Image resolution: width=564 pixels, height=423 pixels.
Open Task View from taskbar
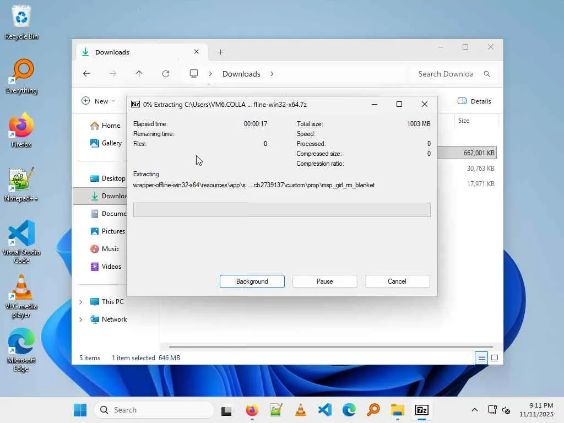pyautogui.click(x=226, y=410)
